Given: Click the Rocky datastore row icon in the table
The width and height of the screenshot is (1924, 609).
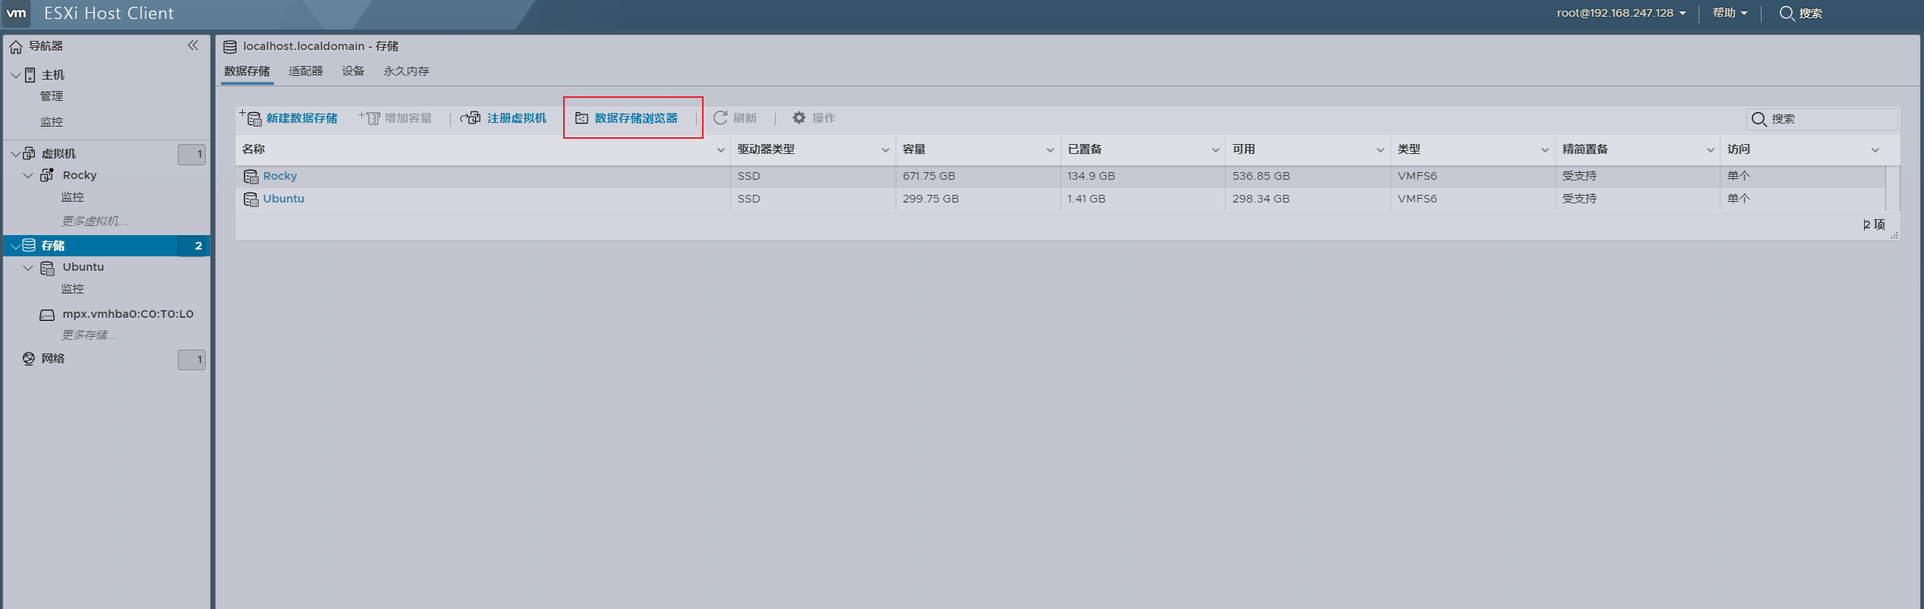Looking at the screenshot, I should tap(251, 177).
